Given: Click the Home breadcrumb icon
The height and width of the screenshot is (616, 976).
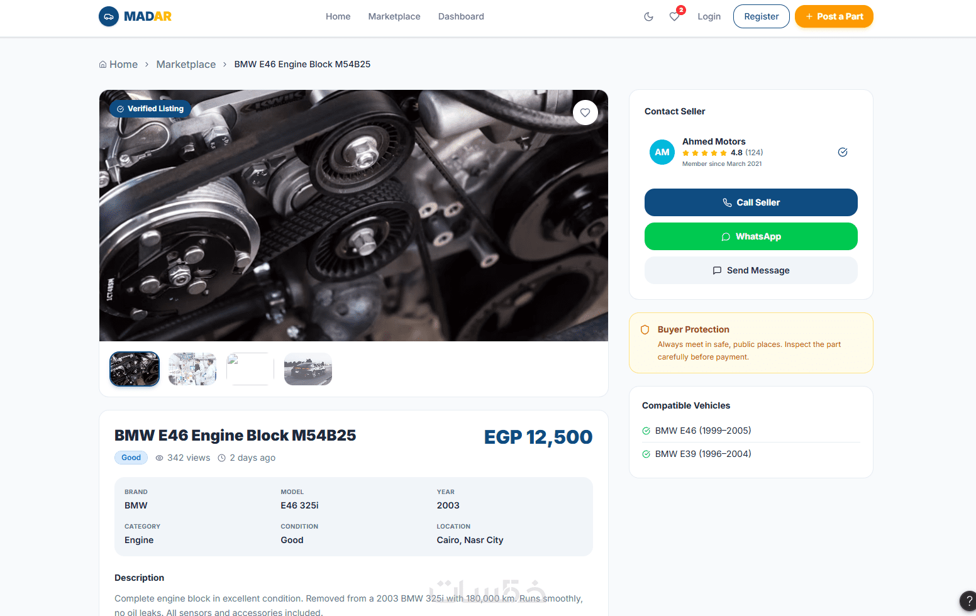Looking at the screenshot, I should pyautogui.click(x=103, y=64).
